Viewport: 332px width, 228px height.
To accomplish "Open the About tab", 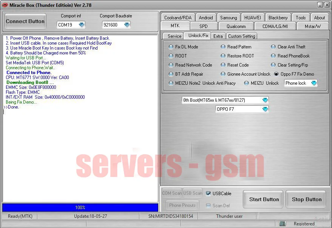I will tap(319, 18).
